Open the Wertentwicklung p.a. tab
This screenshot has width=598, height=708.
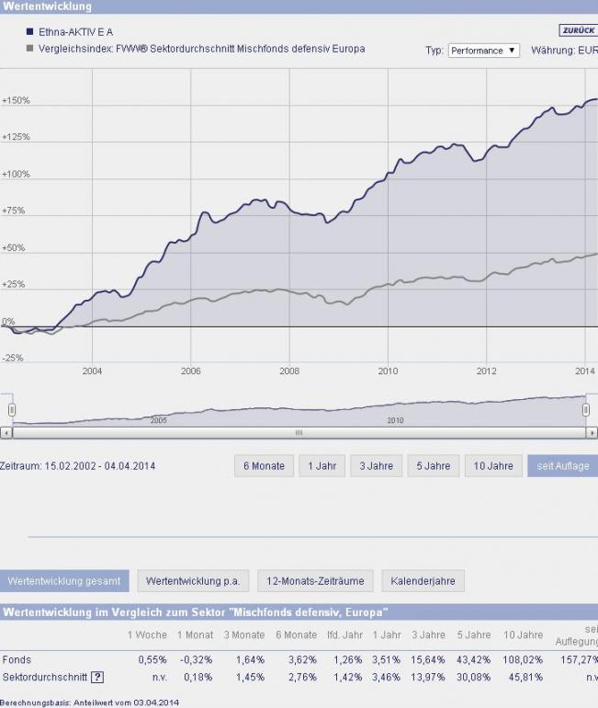pyautogui.click(x=193, y=581)
